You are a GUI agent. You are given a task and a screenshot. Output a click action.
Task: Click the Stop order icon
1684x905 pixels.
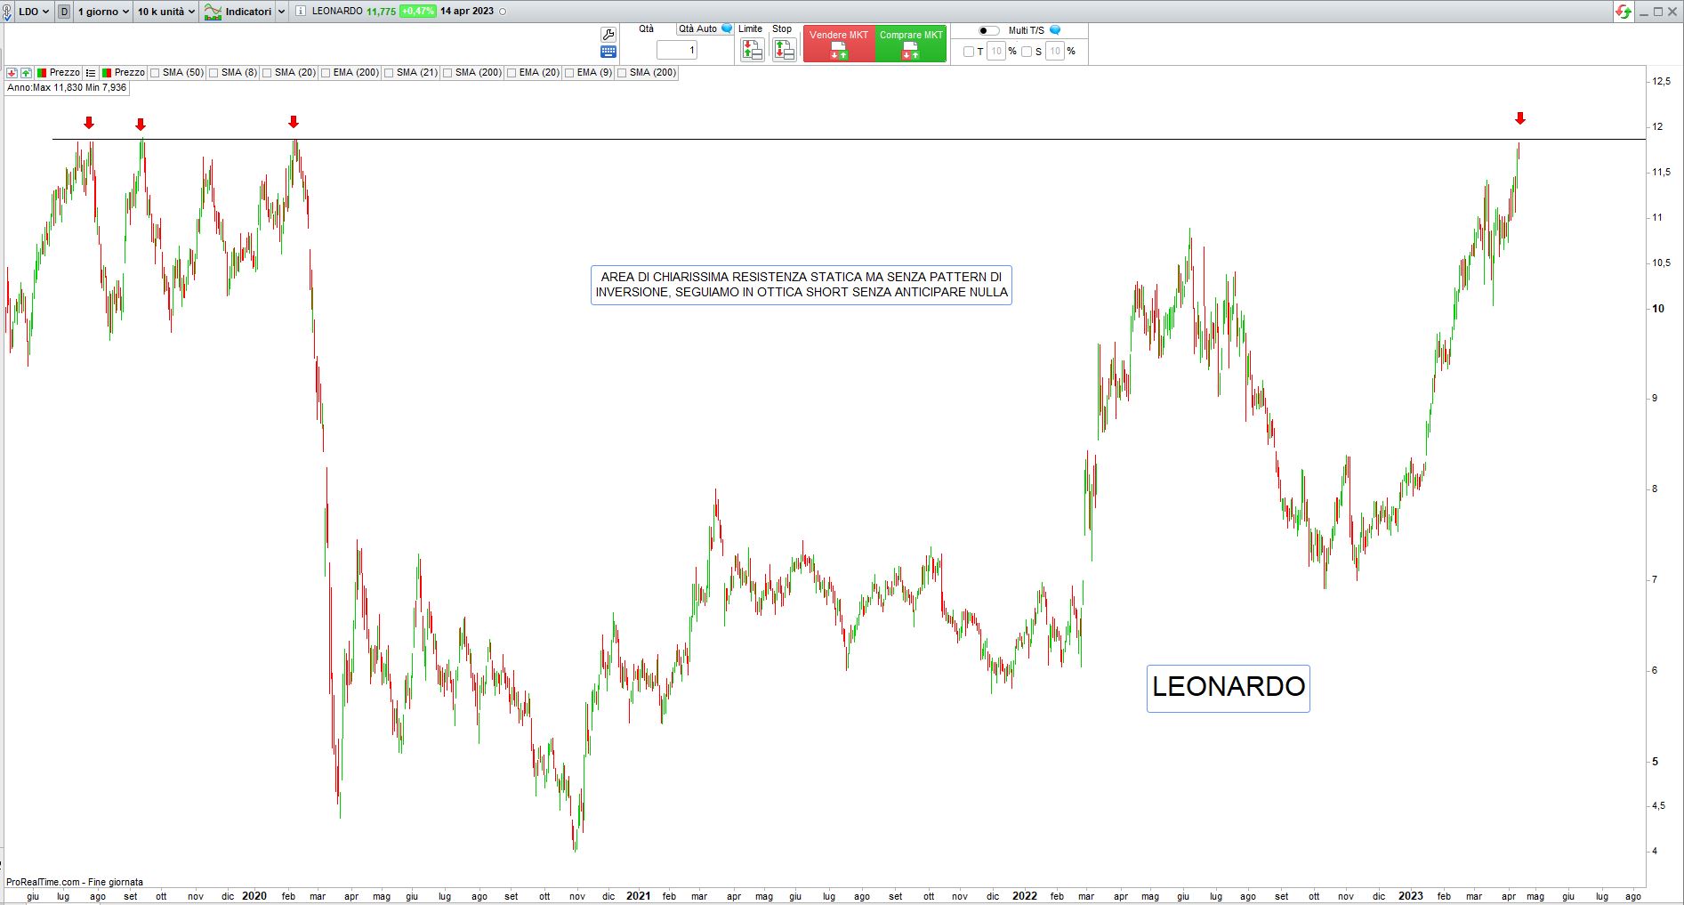pos(784,50)
